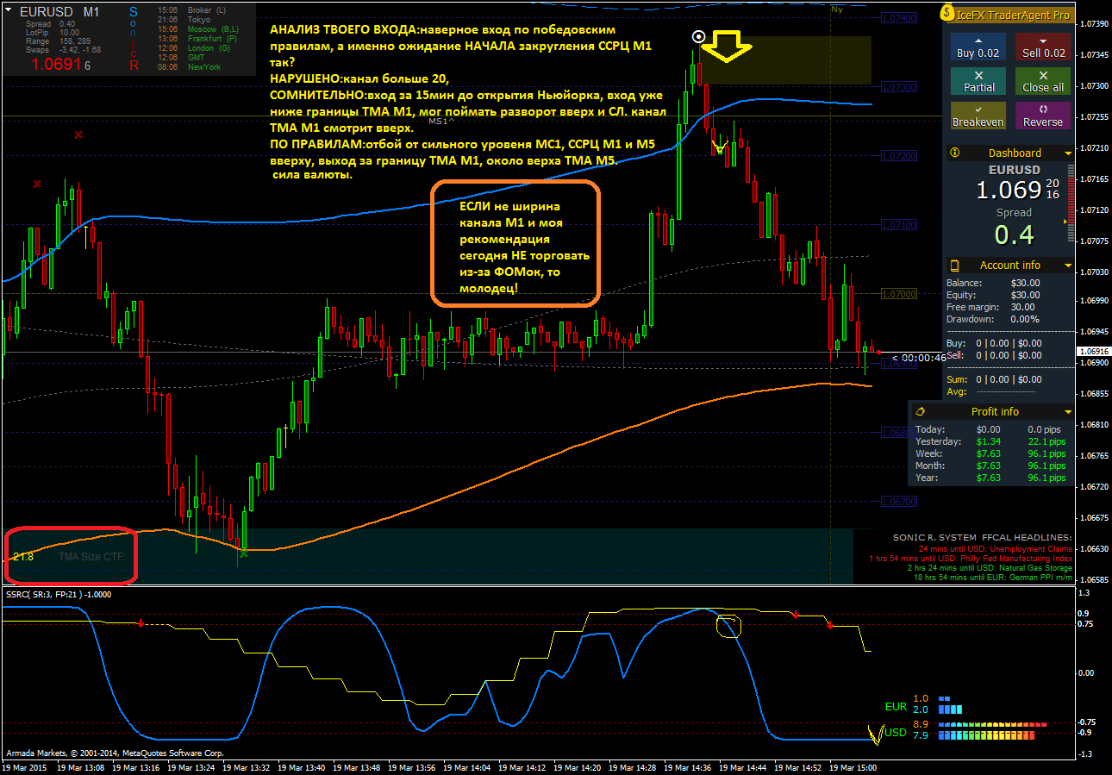The image size is (1112, 775).
Task: Click the NewYork session time row
Action: point(190,67)
